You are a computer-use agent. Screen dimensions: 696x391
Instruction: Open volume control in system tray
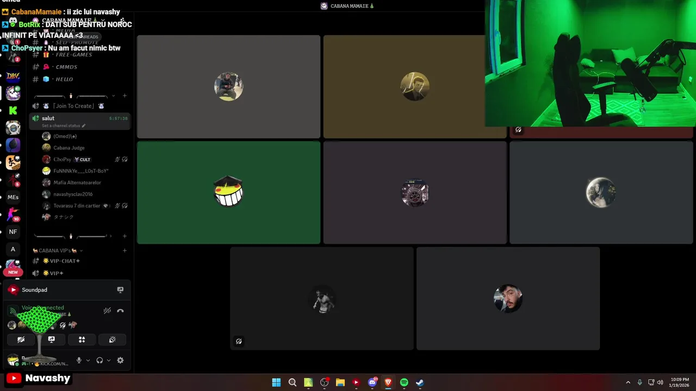(660, 382)
